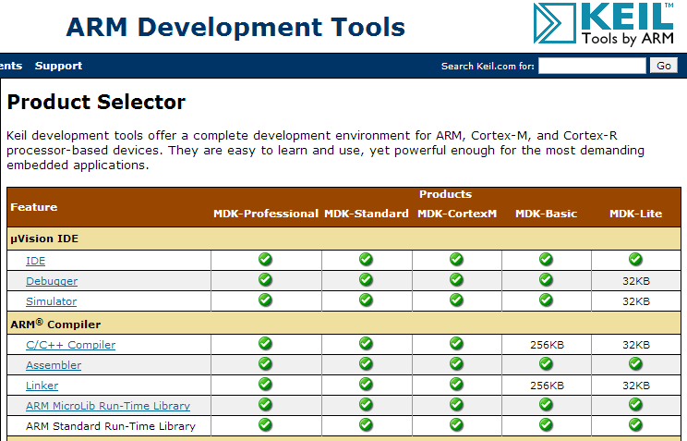Click MicroLib check mark under MDK-Professional
The width and height of the screenshot is (687, 441).
click(265, 404)
